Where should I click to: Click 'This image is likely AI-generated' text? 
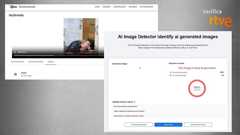click(197, 68)
